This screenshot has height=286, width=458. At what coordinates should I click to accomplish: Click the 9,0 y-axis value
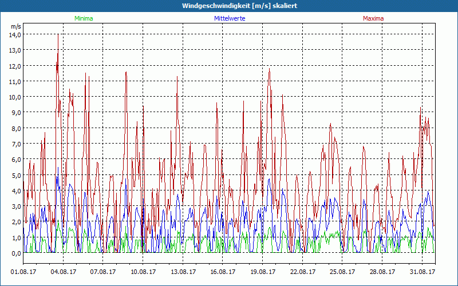click(16, 113)
